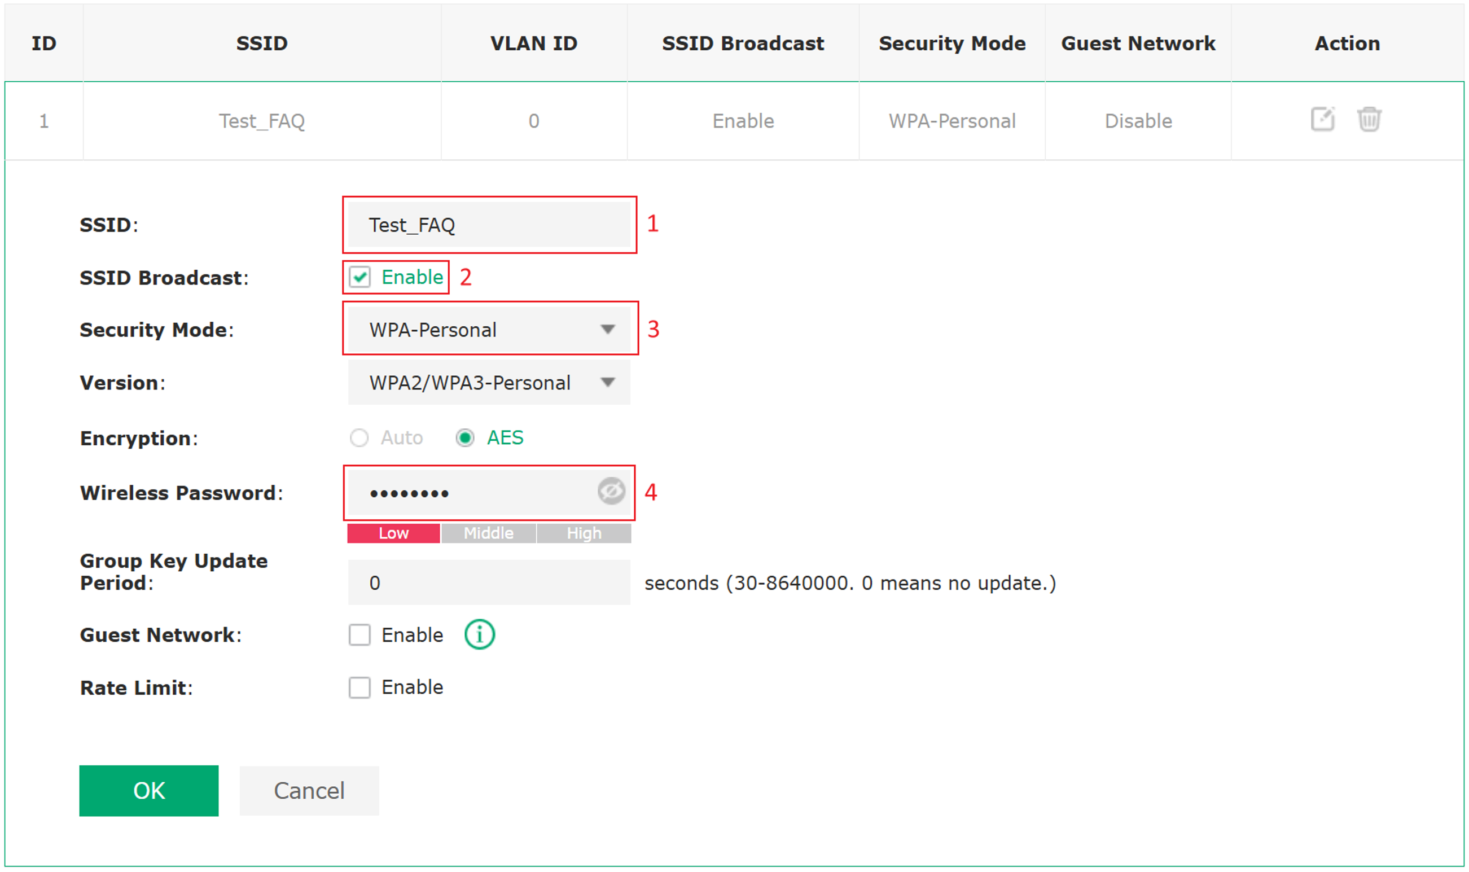Uncheck SSID Broadcast Enable checkbox
This screenshot has height=872, width=1469.
[359, 277]
